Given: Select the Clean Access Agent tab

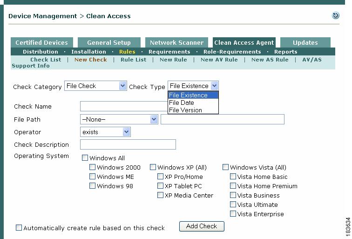Looking at the screenshot, I should click(244, 42).
